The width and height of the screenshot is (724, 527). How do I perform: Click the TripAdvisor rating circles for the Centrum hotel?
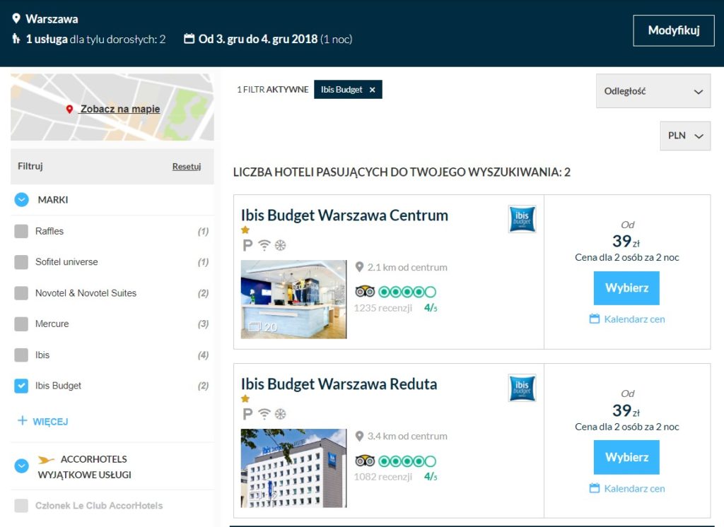pos(407,292)
